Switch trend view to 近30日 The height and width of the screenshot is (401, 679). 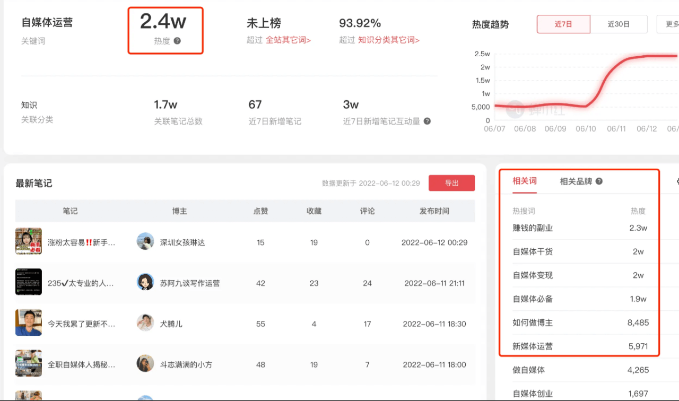click(619, 24)
